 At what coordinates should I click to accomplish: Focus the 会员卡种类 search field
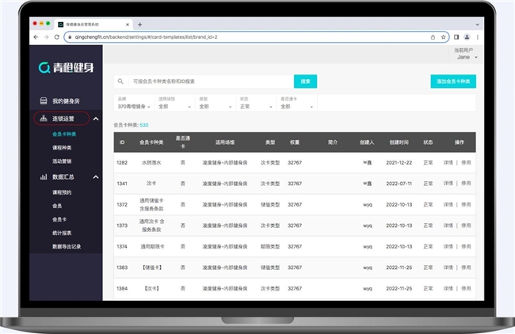tap(204, 82)
